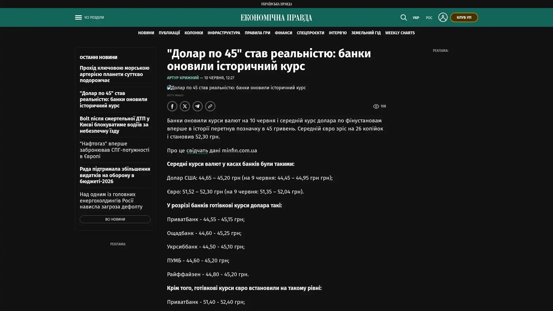553x311 pixels.
Task: Copy the article link
Action: (x=210, y=106)
